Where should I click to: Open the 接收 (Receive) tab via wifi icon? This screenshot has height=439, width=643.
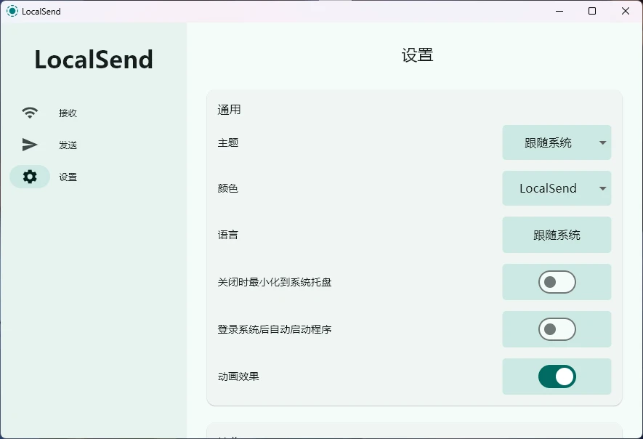30,113
